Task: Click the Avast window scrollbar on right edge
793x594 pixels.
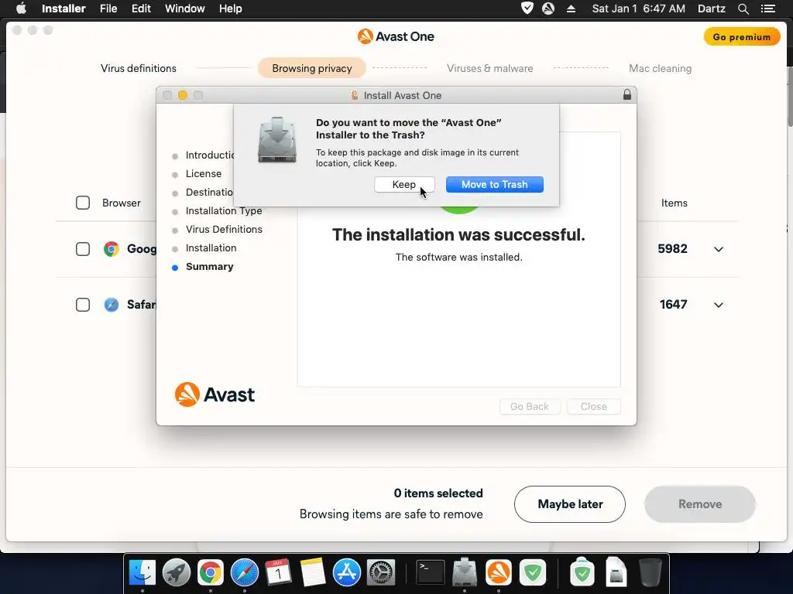Action: 789,96
